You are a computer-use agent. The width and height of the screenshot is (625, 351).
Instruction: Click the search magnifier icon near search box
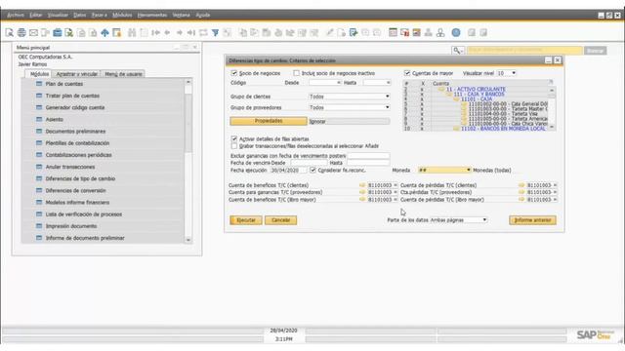tap(458, 51)
